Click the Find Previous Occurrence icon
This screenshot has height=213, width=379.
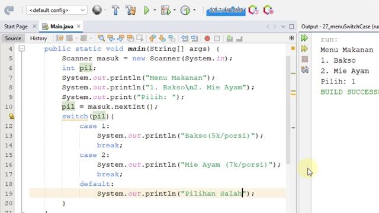111,38
